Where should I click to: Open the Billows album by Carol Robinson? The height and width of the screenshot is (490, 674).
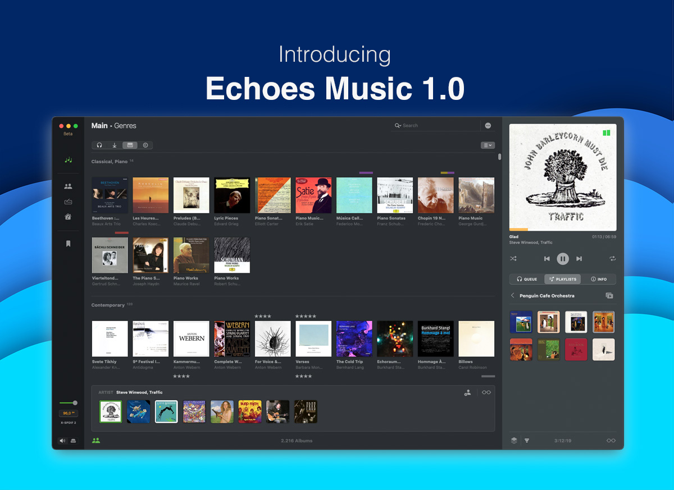pyautogui.click(x=476, y=339)
